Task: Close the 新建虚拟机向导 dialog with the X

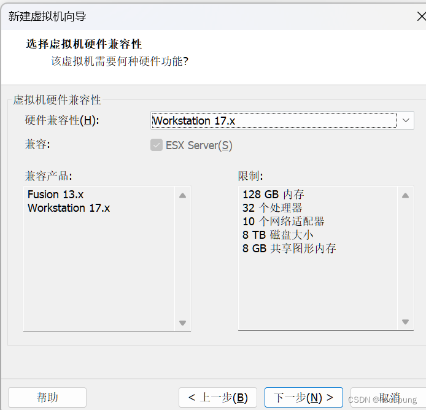Action: pyautogui.click(x=421, y=17)
